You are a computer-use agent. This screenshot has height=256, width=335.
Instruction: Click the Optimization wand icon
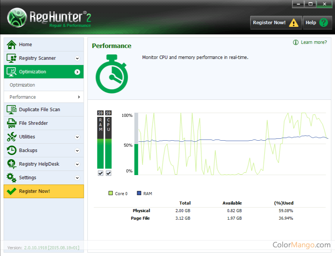pos(11,72)
